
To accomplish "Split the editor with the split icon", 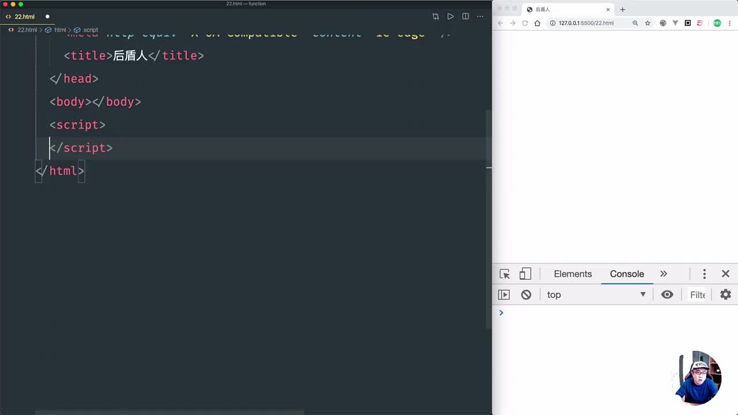I will [465, 16].
